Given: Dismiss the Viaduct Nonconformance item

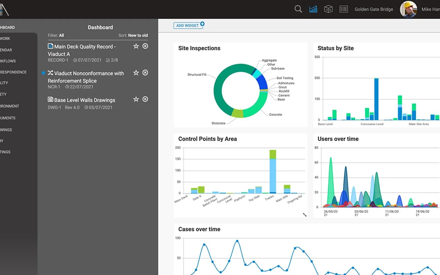Looking at the screenshot, I should coord(145,73).
